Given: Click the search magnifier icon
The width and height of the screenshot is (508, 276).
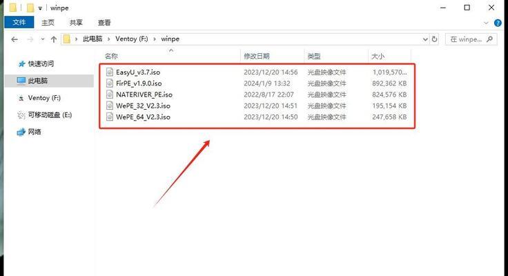Looking at the screenshot, I should [490, 39].
